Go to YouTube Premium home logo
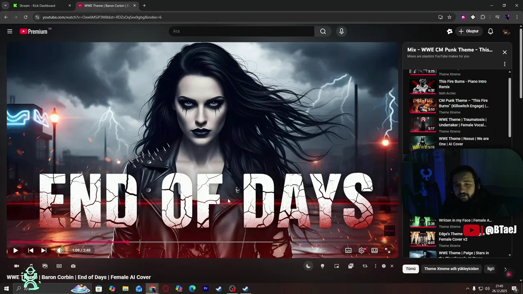523x294 pixels. (34, 31)
